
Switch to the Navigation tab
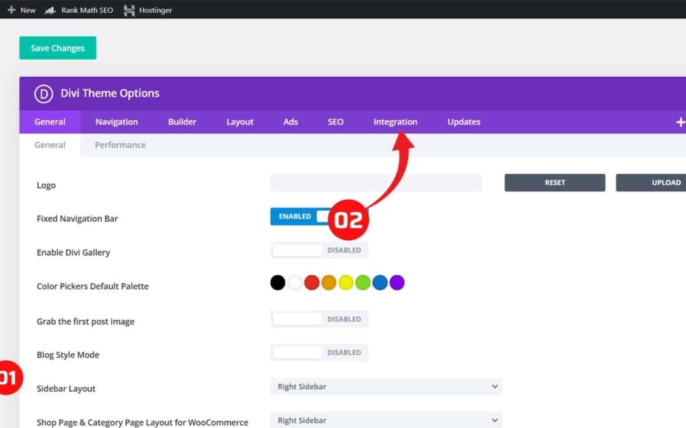[x=116, y=122]
